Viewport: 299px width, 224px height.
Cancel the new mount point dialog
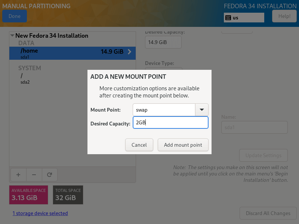tap(139, 145)
